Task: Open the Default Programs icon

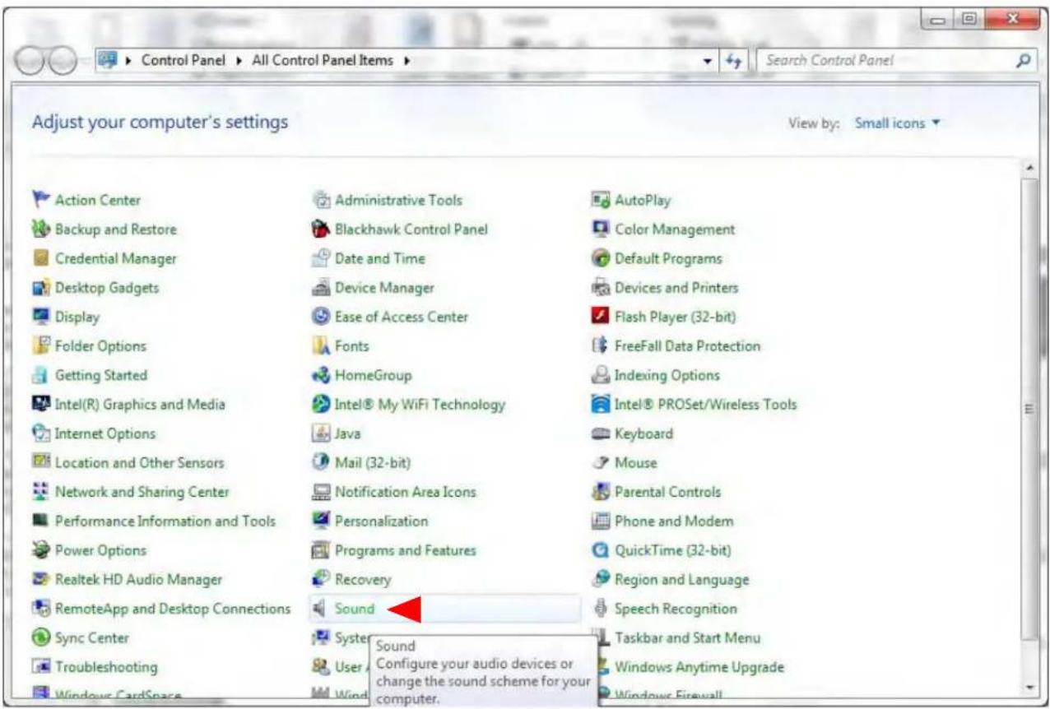Action: [x=600, y=258]
